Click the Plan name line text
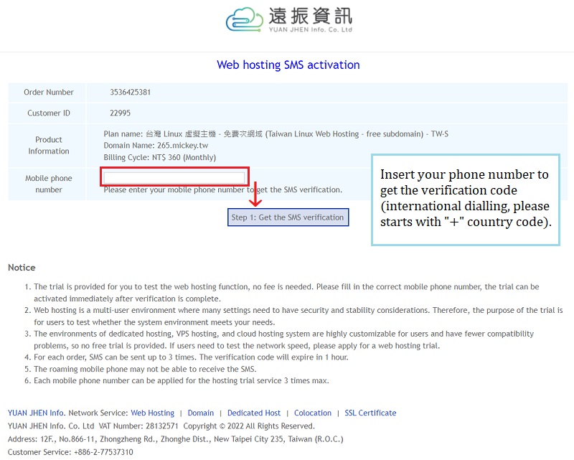The height and width of the screenshot is (460, 574). pos(276,133)
